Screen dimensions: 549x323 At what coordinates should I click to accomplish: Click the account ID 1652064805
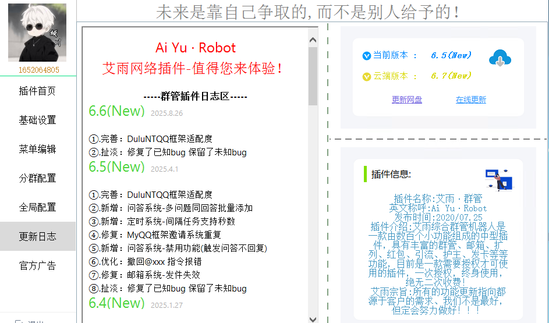tap(38, 70)
